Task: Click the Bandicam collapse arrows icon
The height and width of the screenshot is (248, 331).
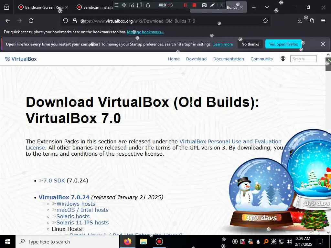Action: tap(124, 5)
